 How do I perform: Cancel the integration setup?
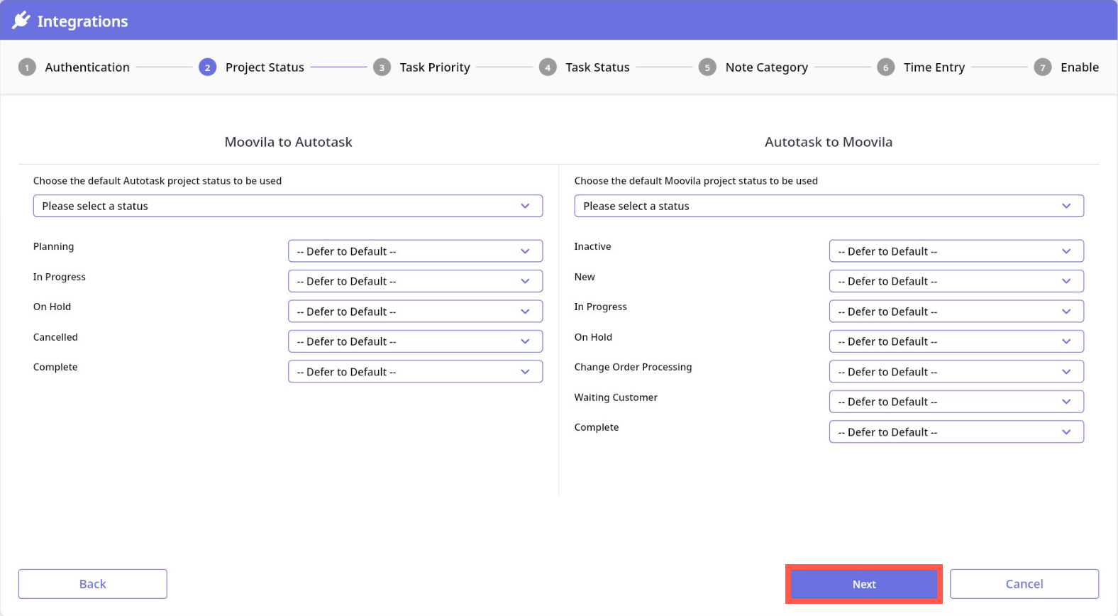[1024, 584]
